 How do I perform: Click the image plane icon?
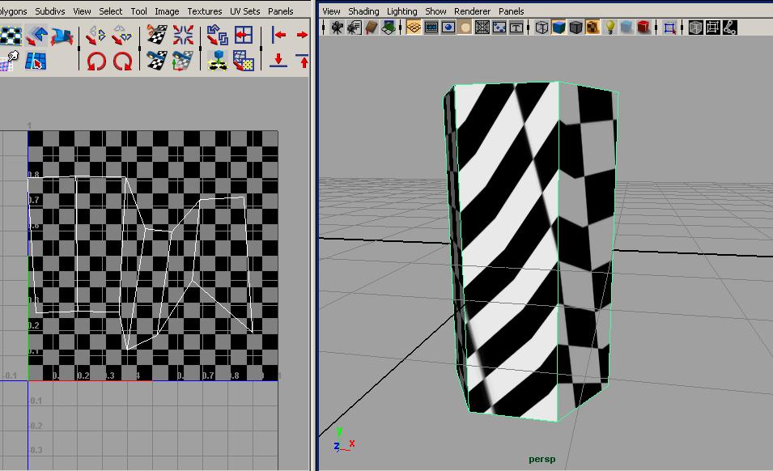point(388,28)
